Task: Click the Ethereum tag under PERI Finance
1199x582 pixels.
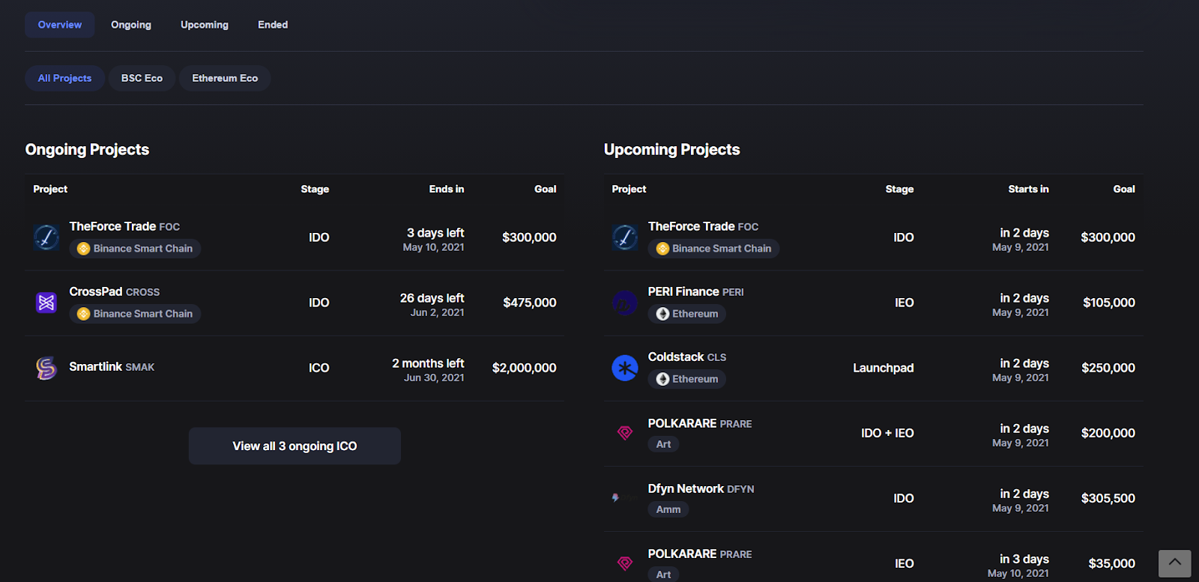Action: pyautogui.click(x=687, y=314)
